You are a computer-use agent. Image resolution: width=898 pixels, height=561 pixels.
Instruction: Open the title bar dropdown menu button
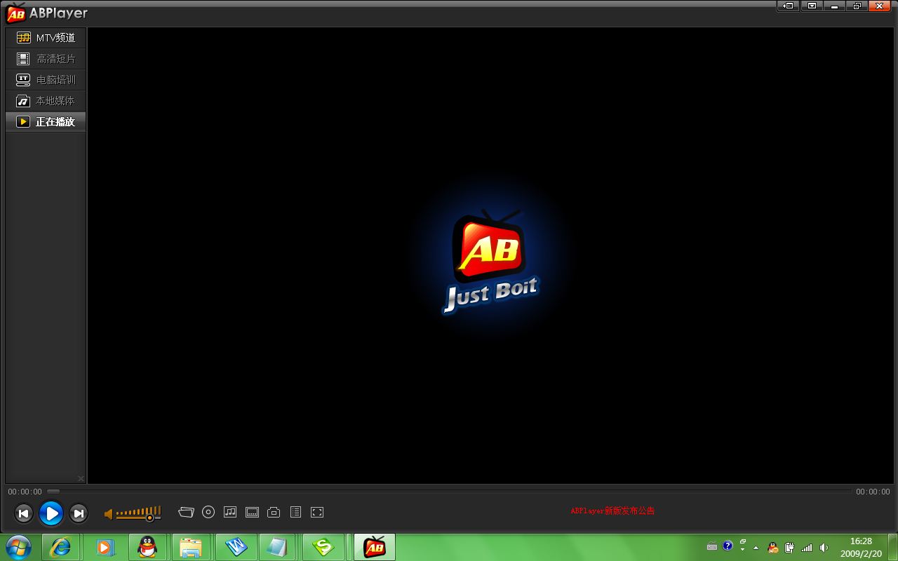click(812, 6)
